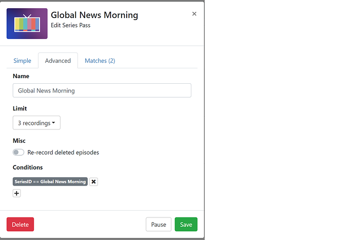Click the "Re-record deleted episodes" label text
The width and height of the screenshot is (354, 240).
[x=63, y=152]
